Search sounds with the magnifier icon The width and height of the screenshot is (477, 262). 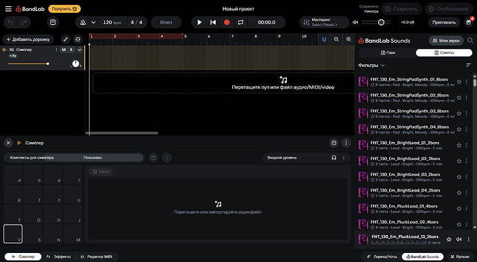(x=470, y=41)
